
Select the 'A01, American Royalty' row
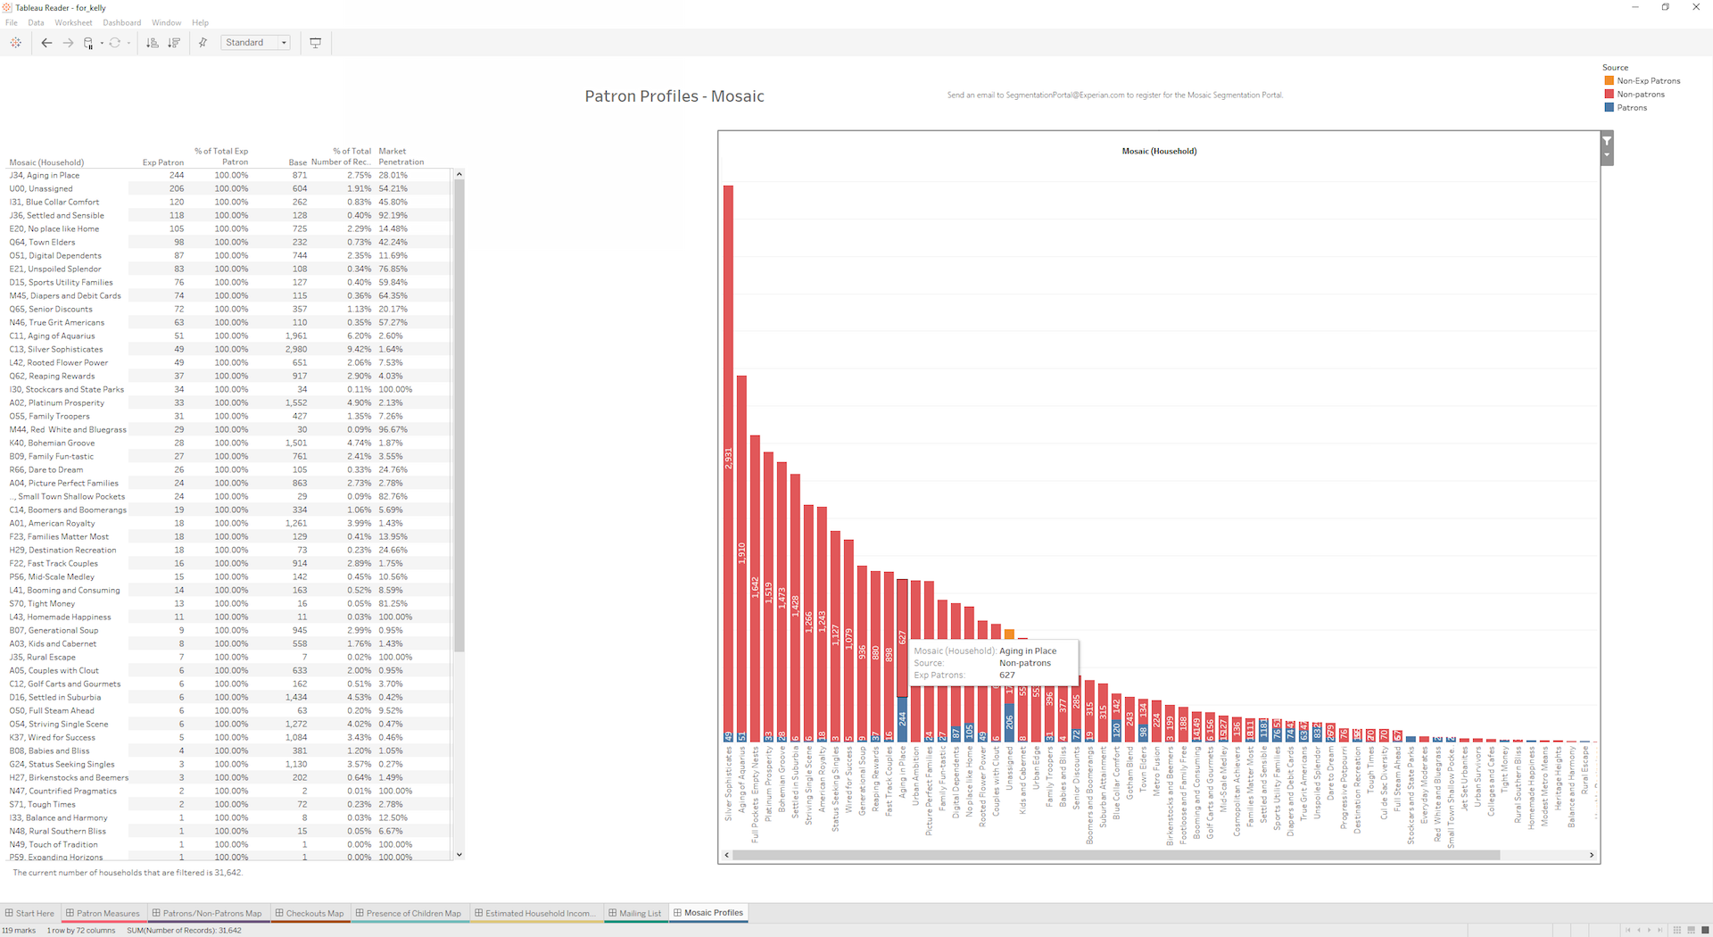pyautogui.click(x=229, y=523)
